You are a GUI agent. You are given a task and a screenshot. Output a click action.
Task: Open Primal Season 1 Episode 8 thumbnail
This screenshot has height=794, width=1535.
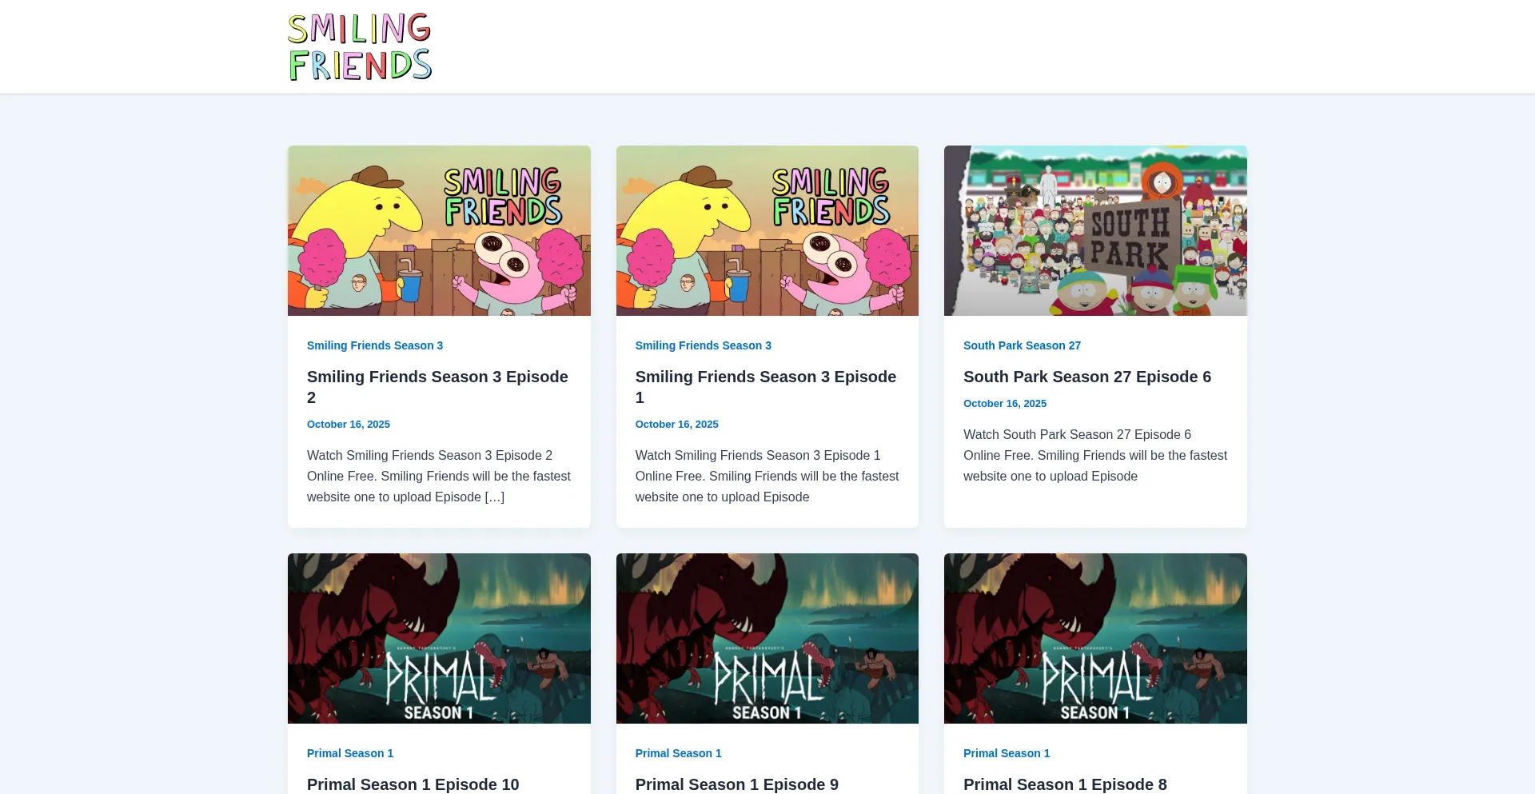tap(1095, 638)
